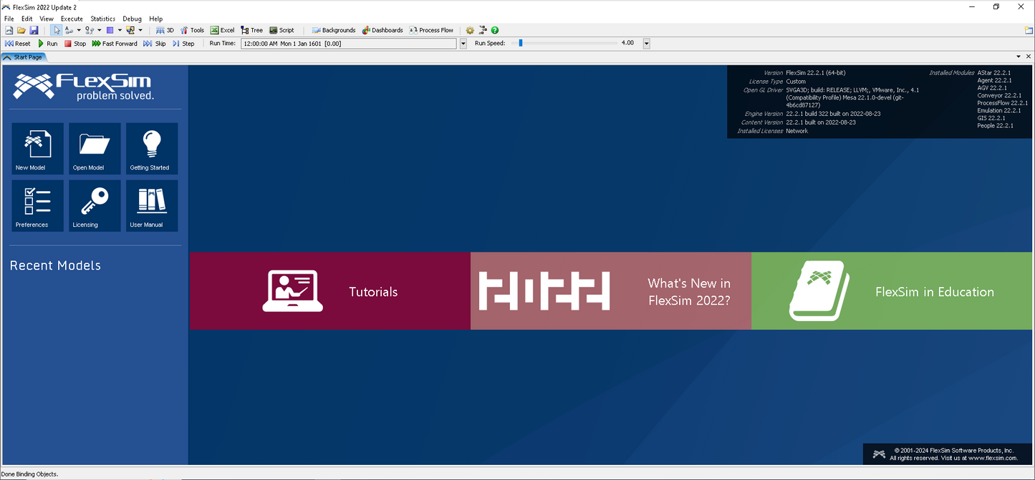Open the Help menu
This screenshot has height=480, width=1035.
(156, 19)
